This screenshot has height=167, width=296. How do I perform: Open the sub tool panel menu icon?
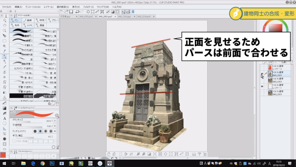coord(11,15)
